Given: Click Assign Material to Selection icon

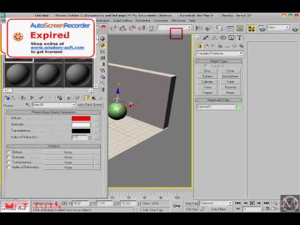Looking at the screenshot, I should tap(23, 97).
